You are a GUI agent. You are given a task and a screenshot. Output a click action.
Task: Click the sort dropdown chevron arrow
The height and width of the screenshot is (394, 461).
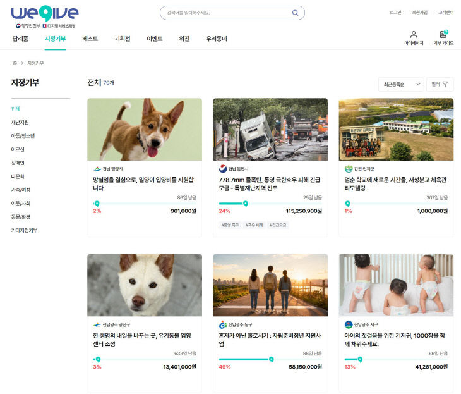418,85
